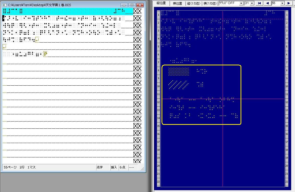Switch to the 縦位置 tab
The image size is (295, 192).
point(161,3)
